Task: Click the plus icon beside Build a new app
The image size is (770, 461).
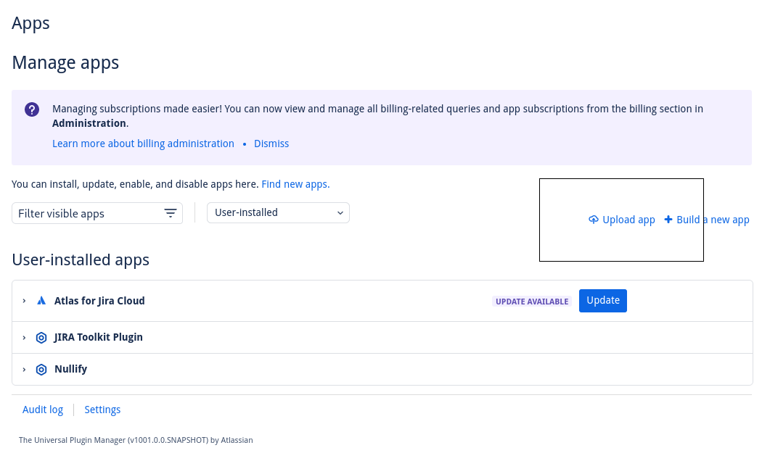Action: (x=668, y=220)
